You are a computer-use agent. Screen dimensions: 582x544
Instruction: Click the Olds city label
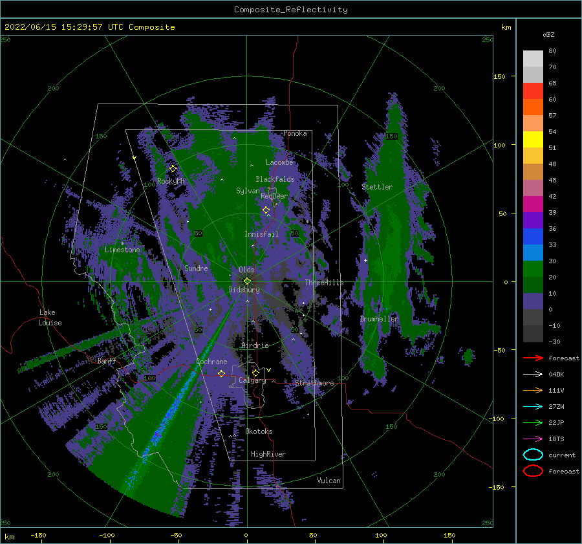(x=246, y=270)
